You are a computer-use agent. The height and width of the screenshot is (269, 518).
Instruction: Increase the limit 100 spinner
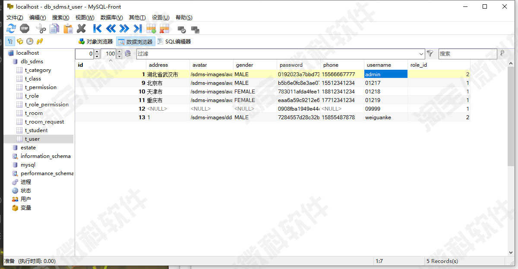119,51
